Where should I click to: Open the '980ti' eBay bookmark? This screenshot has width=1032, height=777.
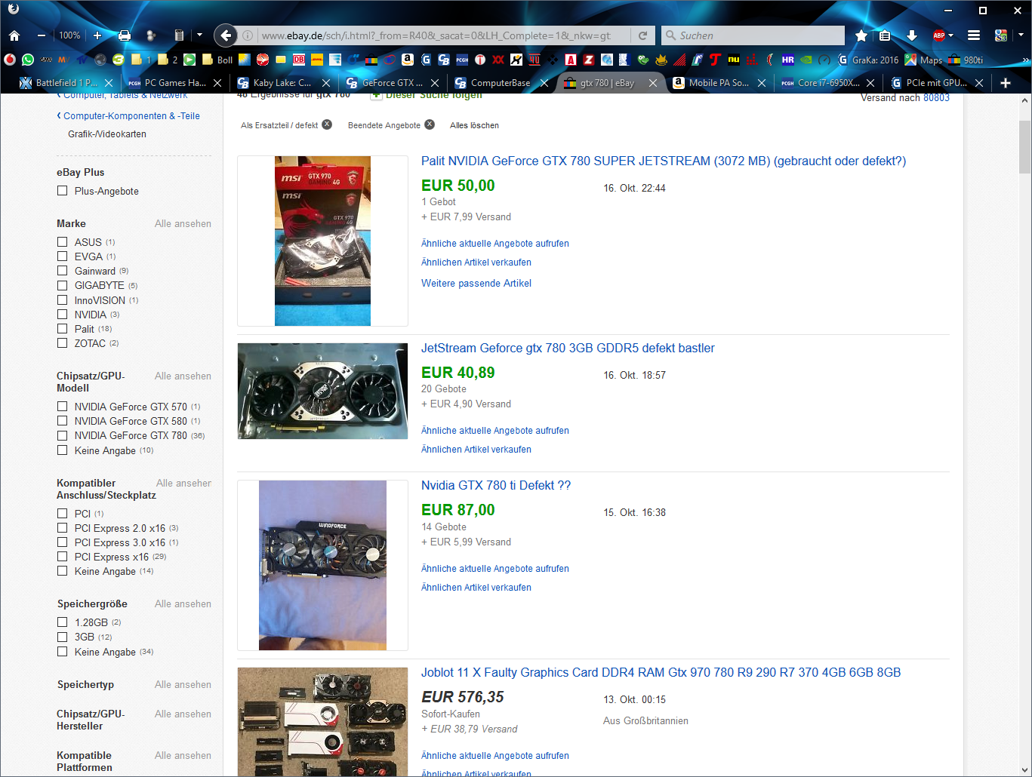click(966, 60)
